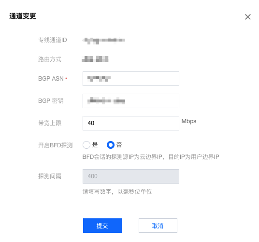Click the 请填写数字 millisecond hint text

tap(117, 192)
